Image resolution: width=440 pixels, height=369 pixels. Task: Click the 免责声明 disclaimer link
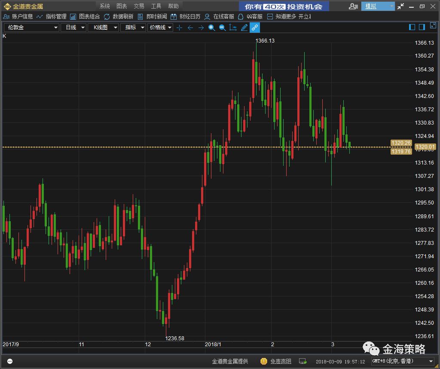point(281,361)
